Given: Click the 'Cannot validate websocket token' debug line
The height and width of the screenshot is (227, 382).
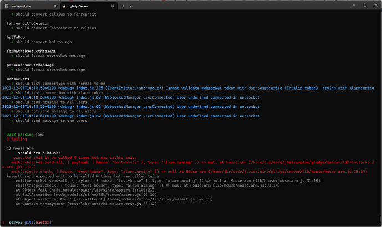Looking at the screenshot, I should 188,88.
